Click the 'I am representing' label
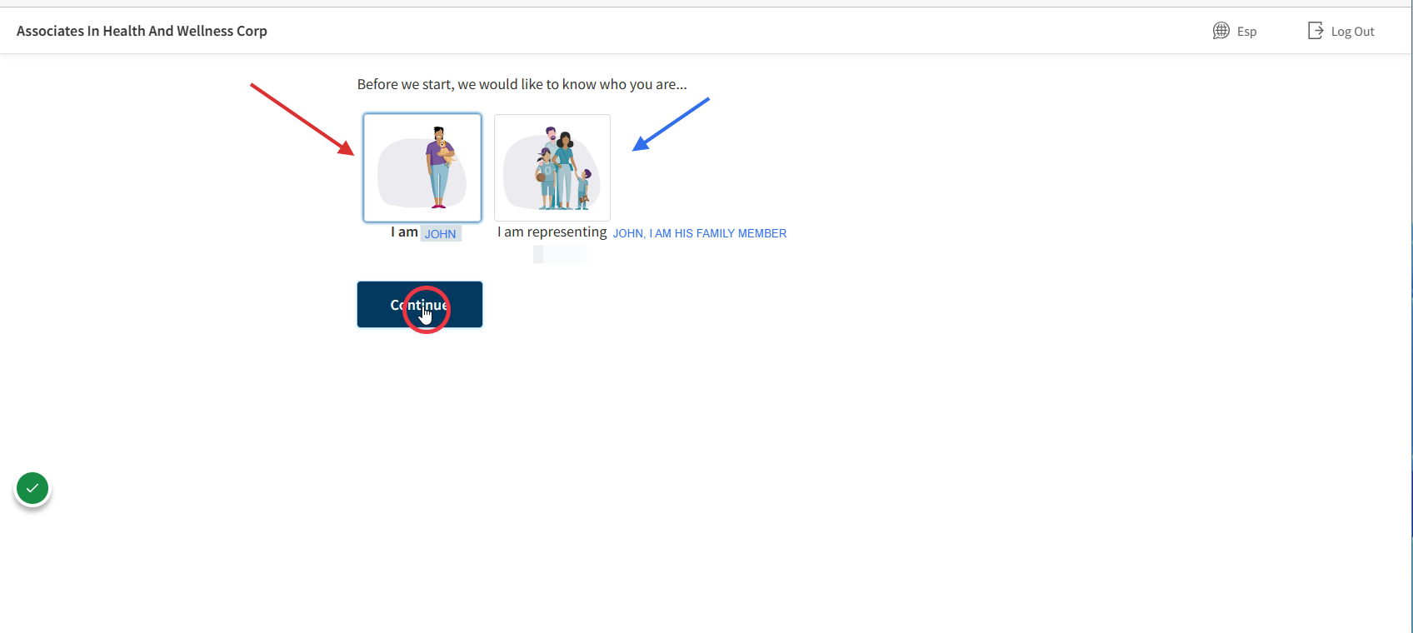The image size is (1413, 633). tap(552, 232)
